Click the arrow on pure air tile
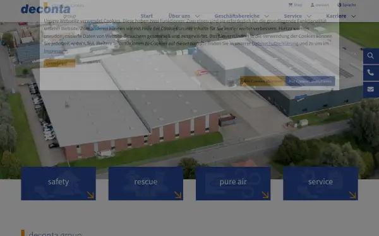The image size is (379, 236). point(265,195)
